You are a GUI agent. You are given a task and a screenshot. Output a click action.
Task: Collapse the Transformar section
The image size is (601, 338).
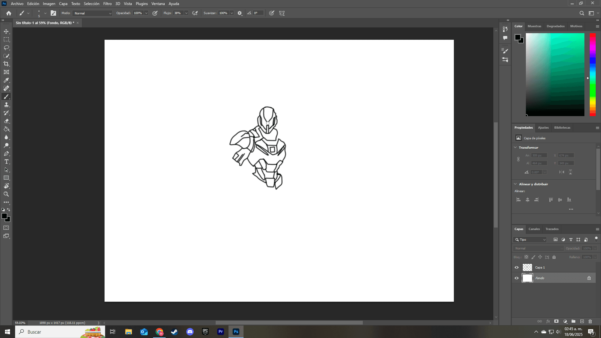[515, 147]
